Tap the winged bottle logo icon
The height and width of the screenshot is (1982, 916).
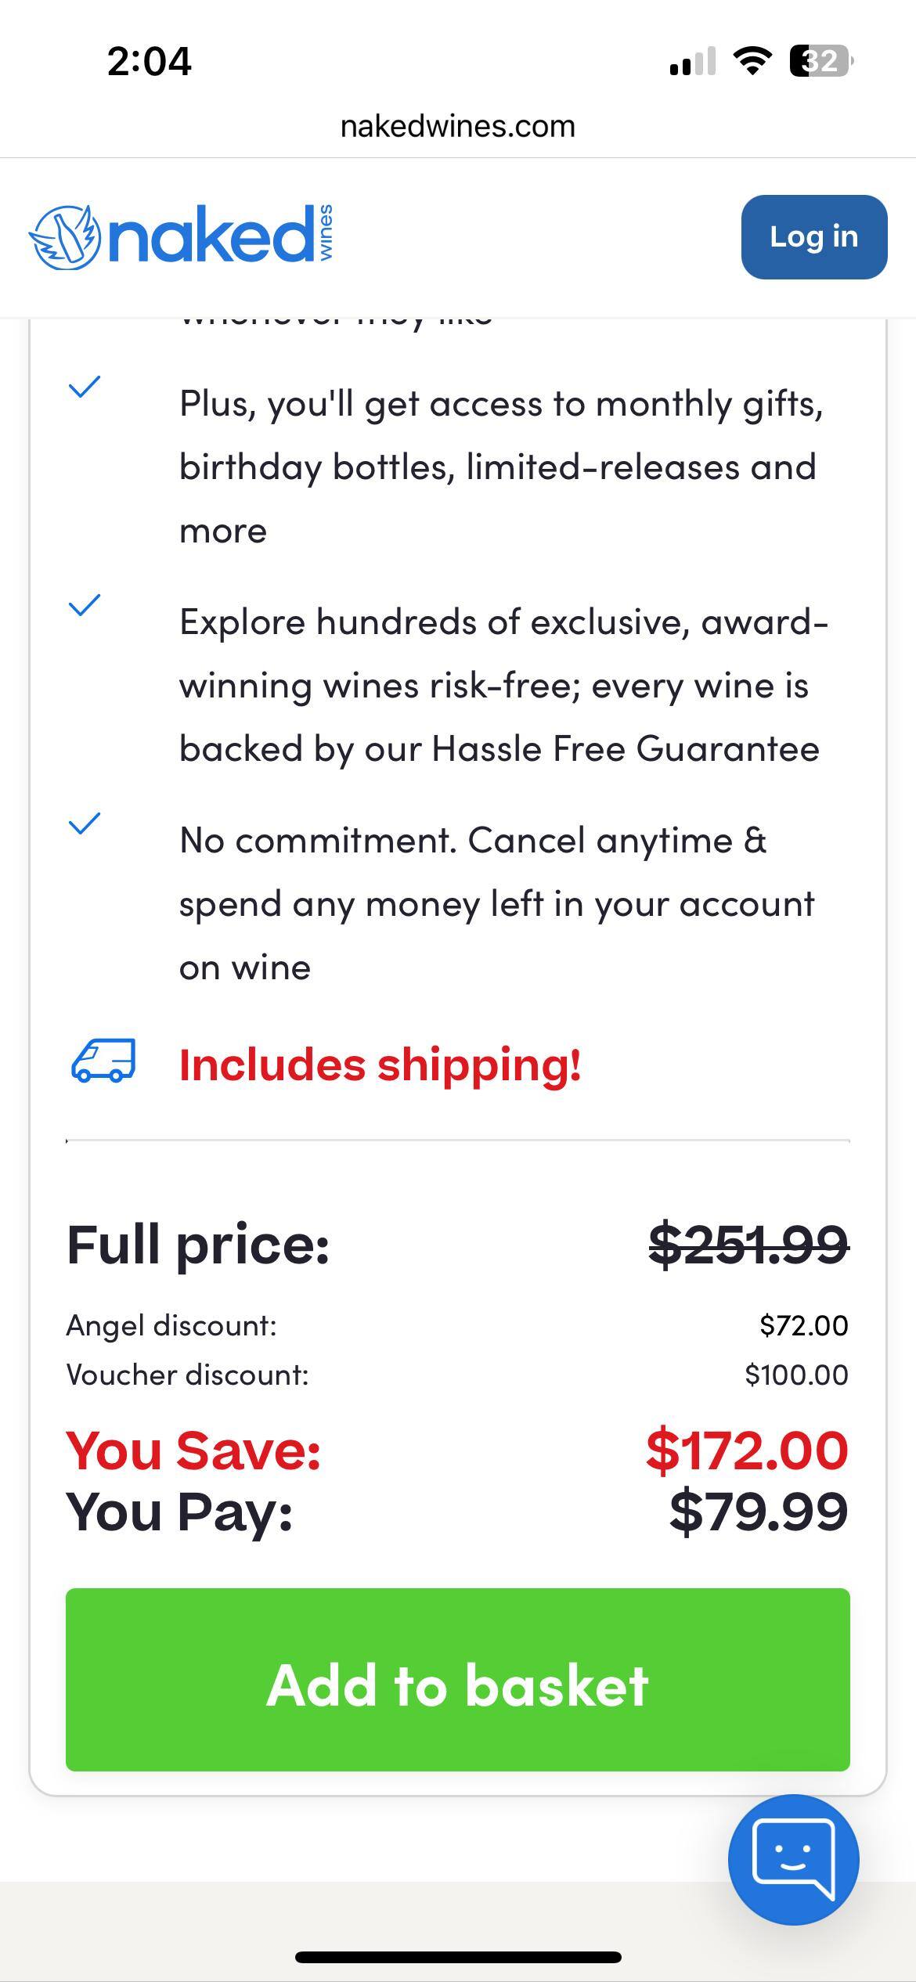(x=65, y=237)
